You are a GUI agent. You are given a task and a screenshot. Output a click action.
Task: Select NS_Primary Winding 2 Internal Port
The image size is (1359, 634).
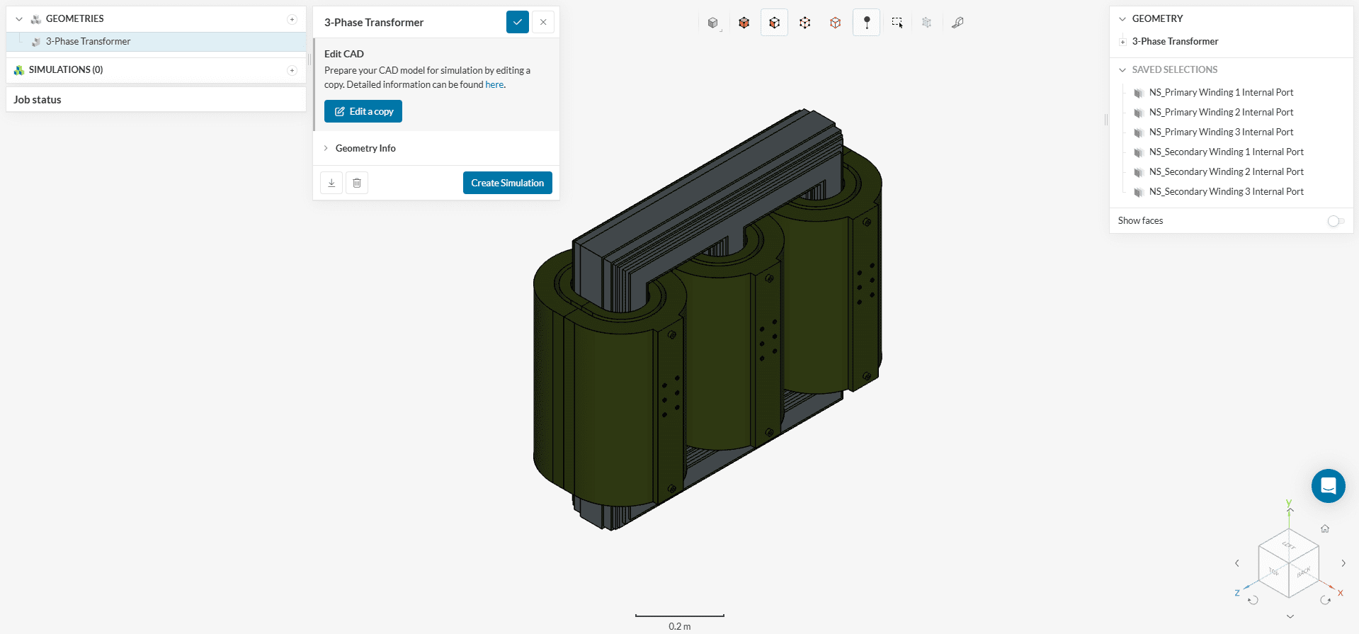(x=1220, y=112)
